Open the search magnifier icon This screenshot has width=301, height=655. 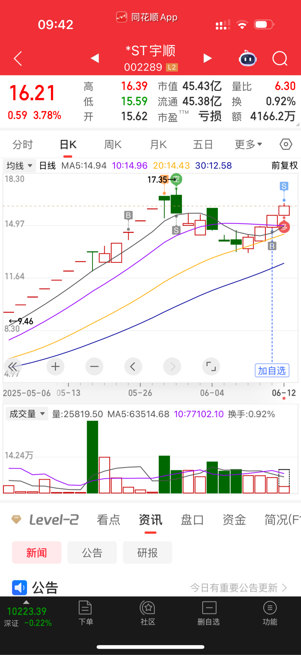click(280, 59)
